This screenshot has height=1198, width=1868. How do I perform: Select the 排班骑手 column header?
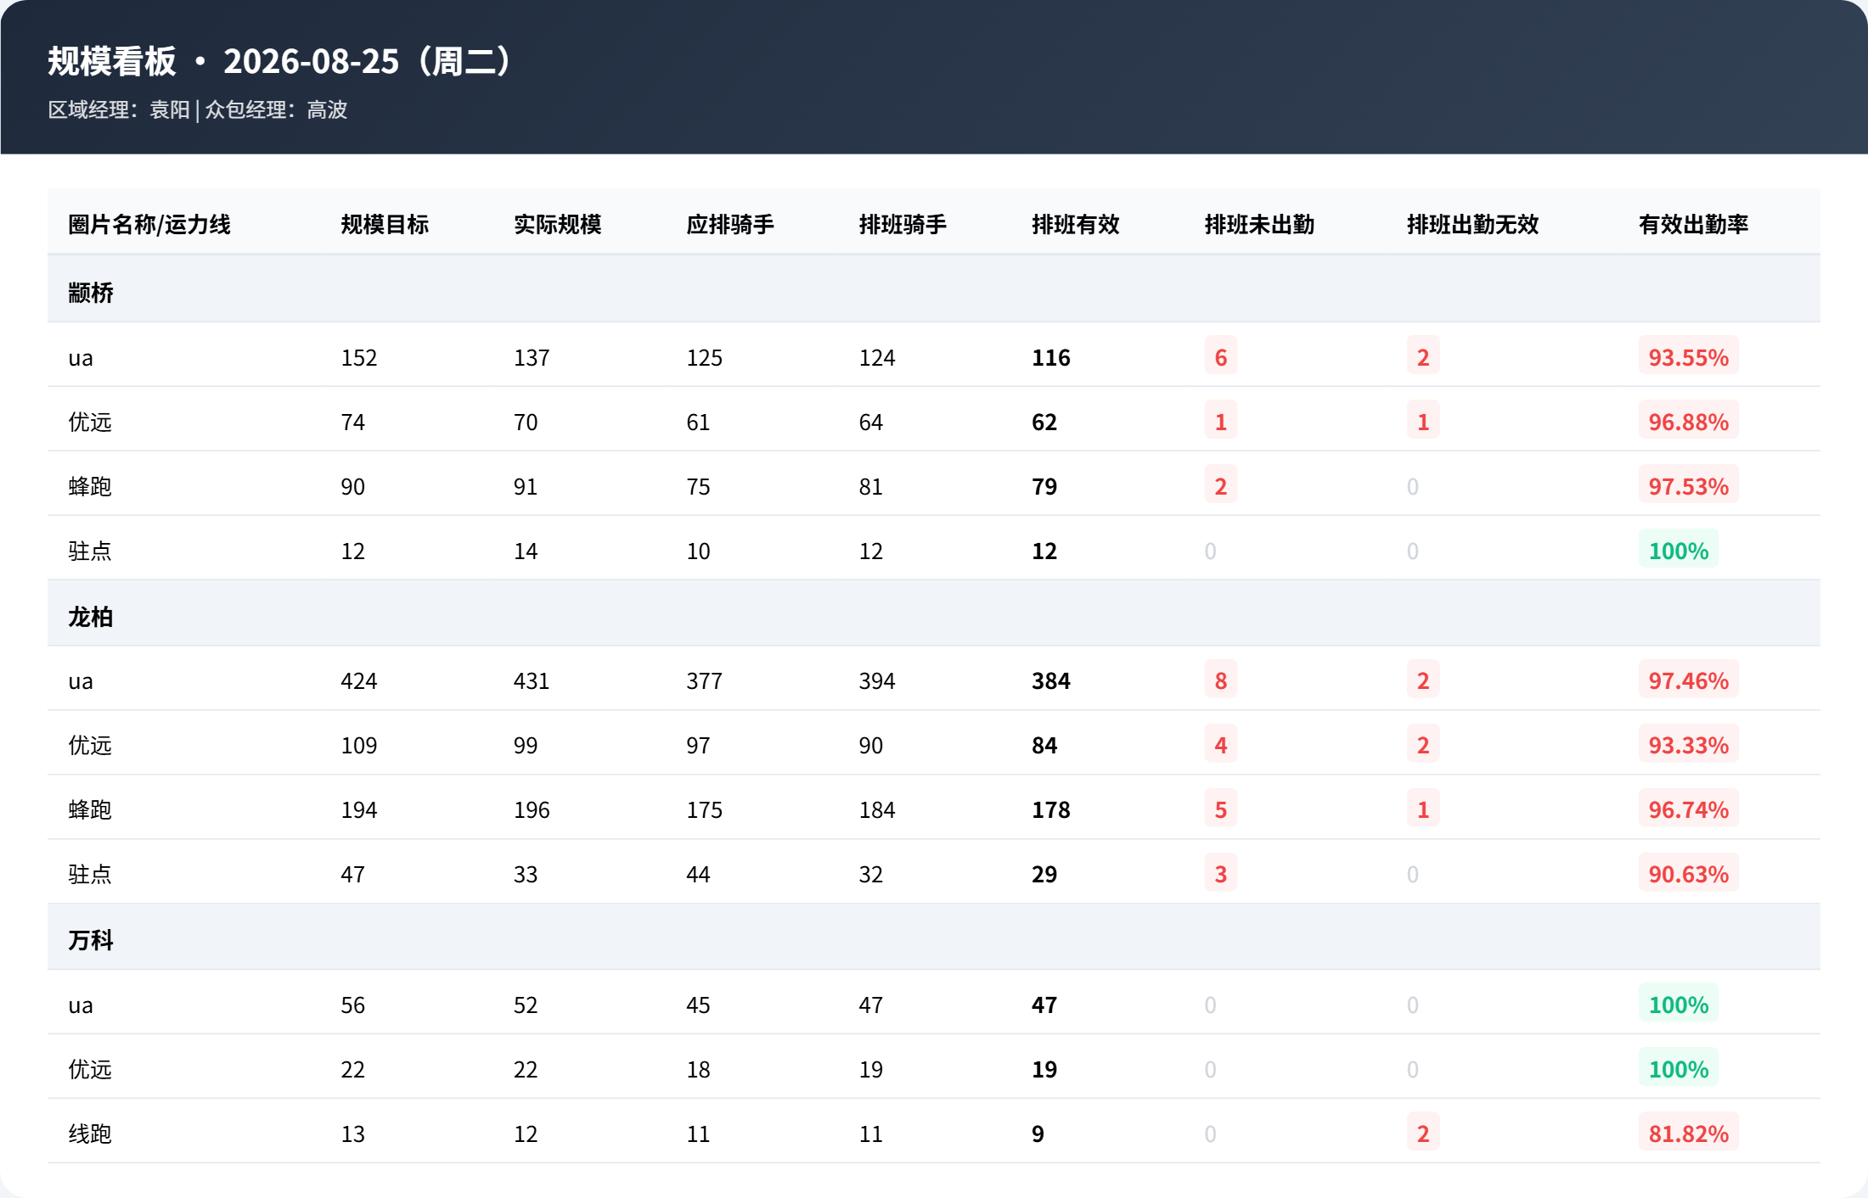(x=903, y=224)
